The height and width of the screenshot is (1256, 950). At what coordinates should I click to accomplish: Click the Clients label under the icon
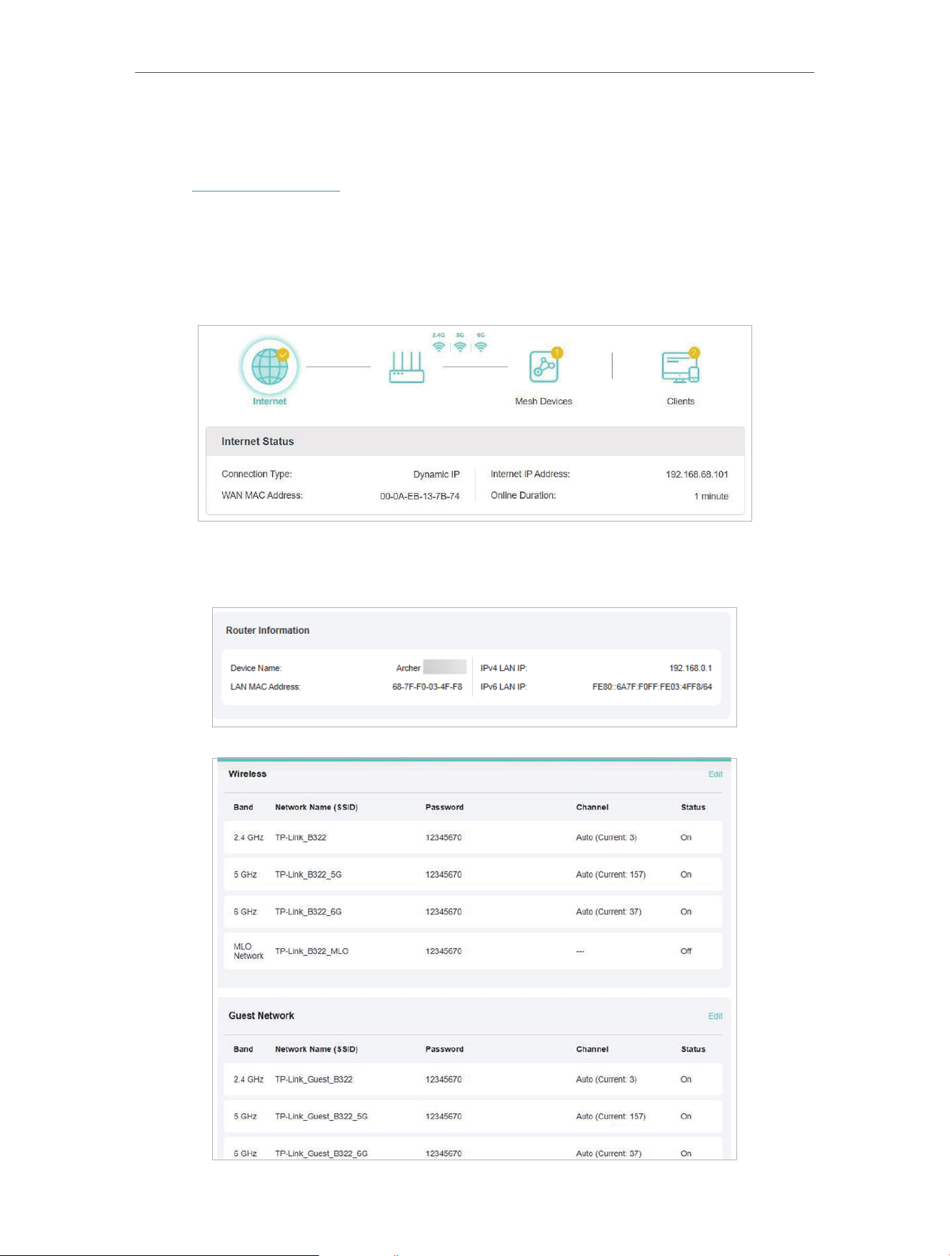point(681,402)
